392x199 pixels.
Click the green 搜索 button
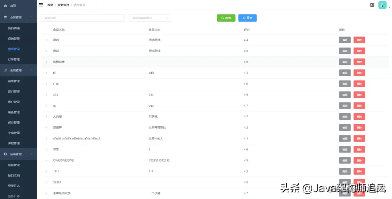[226, 18]
